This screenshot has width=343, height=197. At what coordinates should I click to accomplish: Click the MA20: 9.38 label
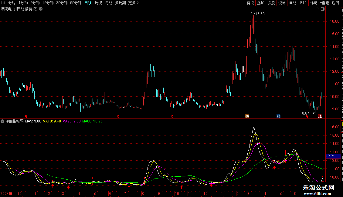[72, 121]
